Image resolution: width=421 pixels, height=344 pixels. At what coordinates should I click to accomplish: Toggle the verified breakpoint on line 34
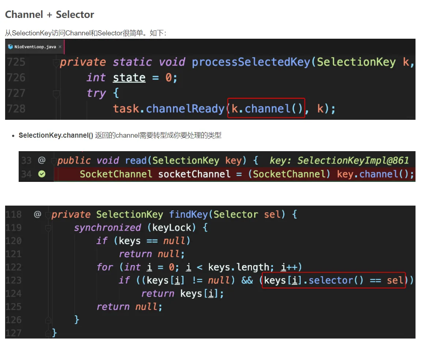[42, 174]
